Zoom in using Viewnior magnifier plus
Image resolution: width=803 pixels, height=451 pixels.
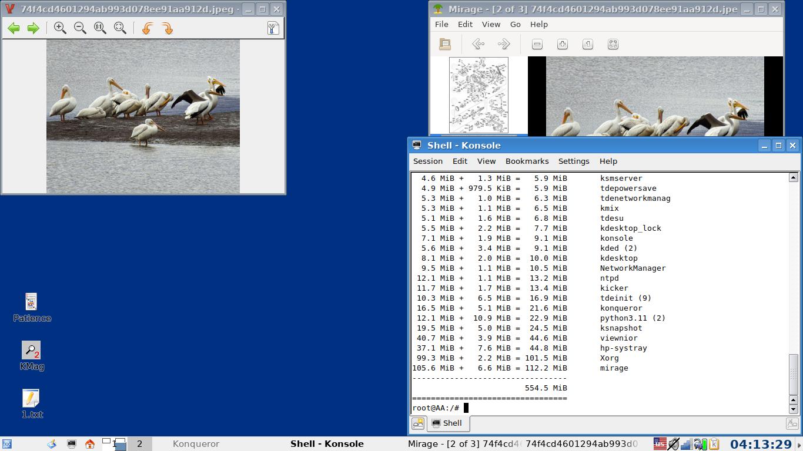click(60, 28)
